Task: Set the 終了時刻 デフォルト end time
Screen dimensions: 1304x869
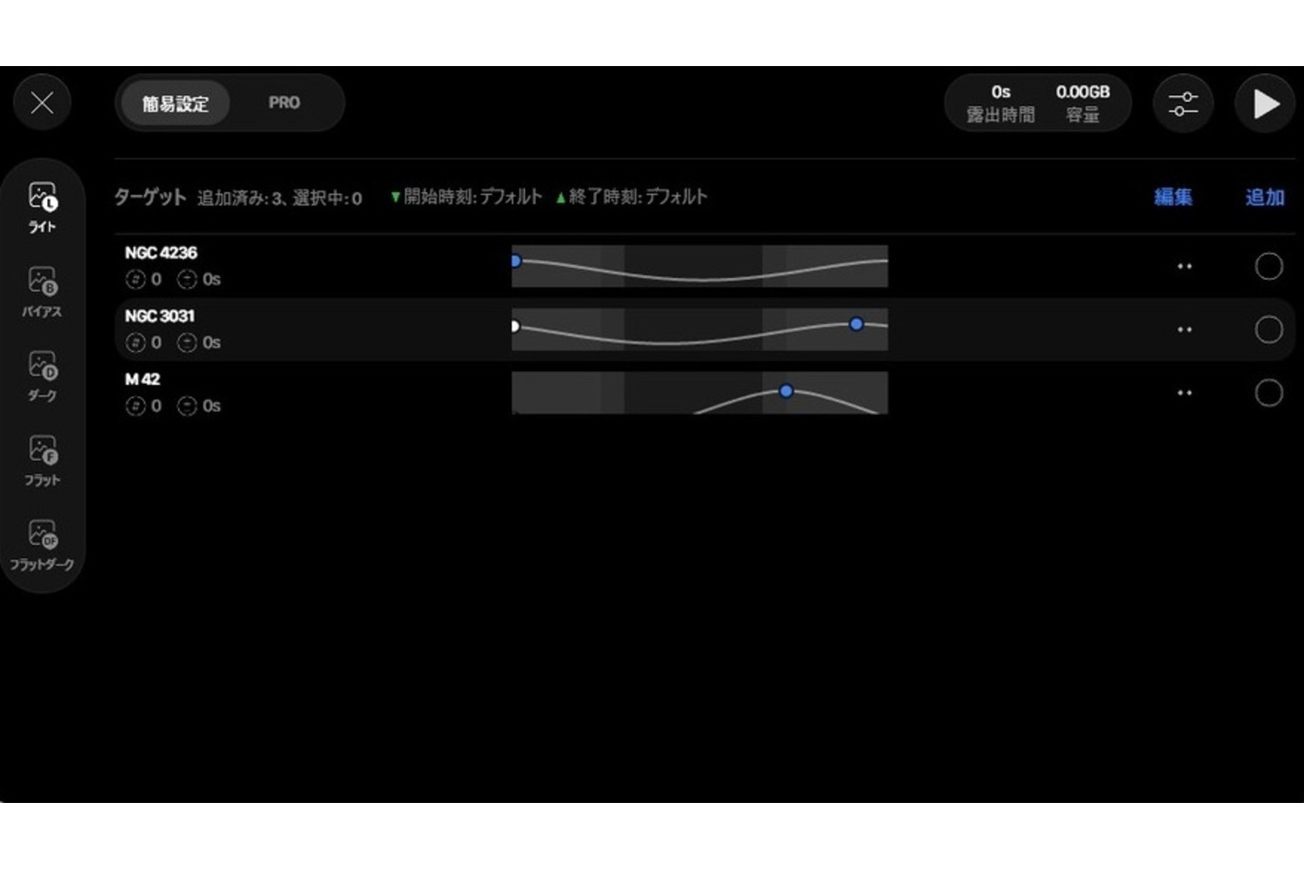Action: [632, 197]
